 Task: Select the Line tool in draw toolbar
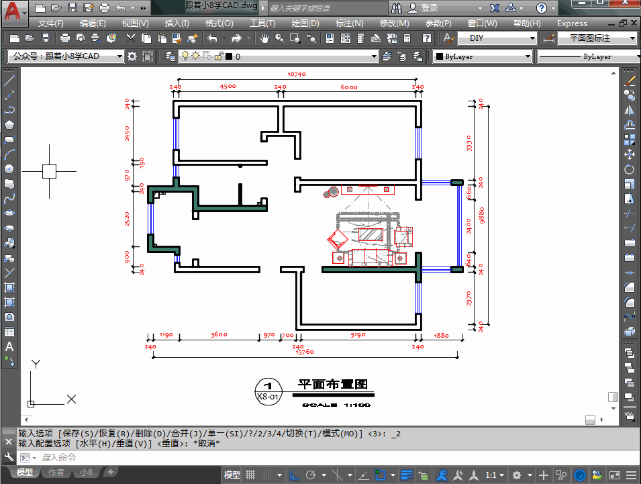(x=9, y=81)
